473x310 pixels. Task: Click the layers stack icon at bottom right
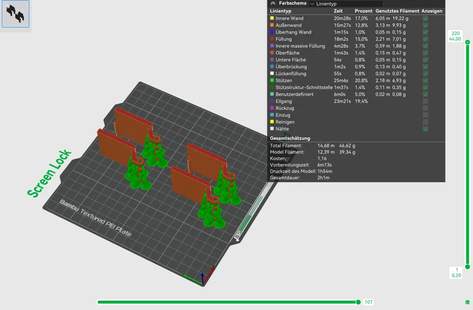(467, 301)
